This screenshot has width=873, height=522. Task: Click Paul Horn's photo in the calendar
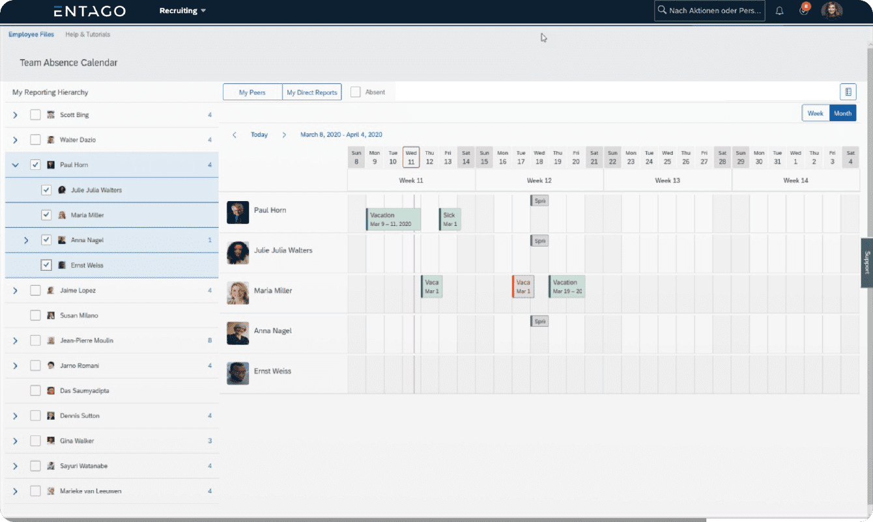(x=238, y=212)
